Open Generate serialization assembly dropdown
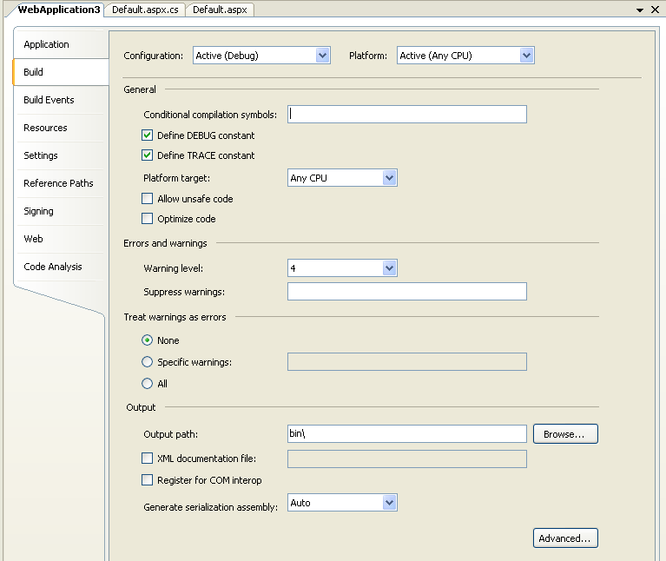This screenshot has height=561, width=666. click(x=342, y=503)
